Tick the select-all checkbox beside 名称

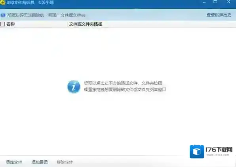[x=2, y=24]
